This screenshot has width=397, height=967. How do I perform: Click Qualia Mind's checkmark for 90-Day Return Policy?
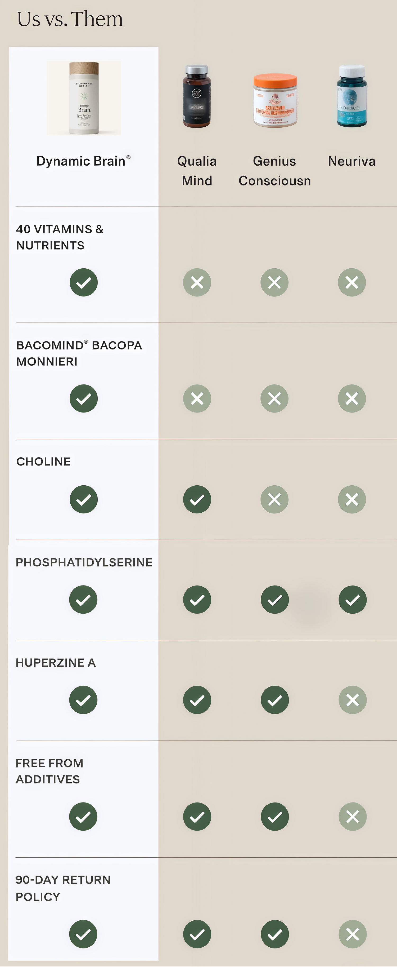click(x=197, y=934)
